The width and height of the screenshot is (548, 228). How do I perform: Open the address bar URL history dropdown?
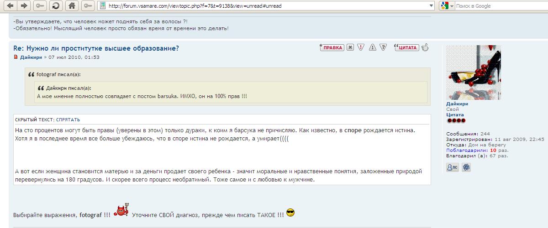[431, 6]
